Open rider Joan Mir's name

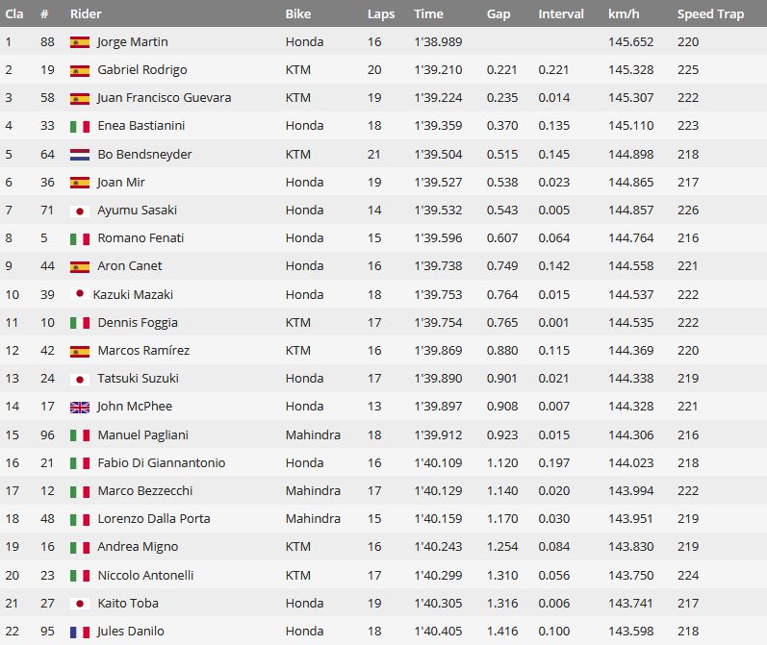(121, 183)
